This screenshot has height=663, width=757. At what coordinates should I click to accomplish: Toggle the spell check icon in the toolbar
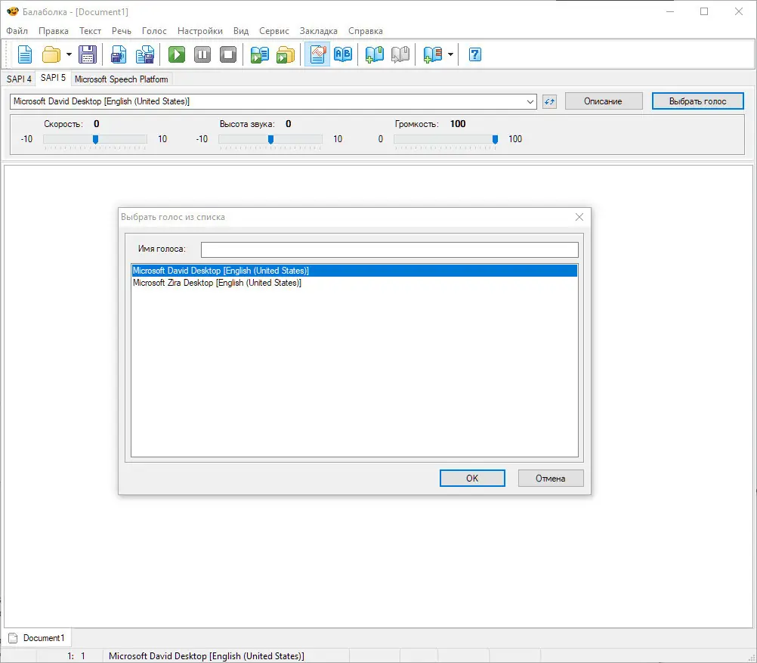(317, 54)
